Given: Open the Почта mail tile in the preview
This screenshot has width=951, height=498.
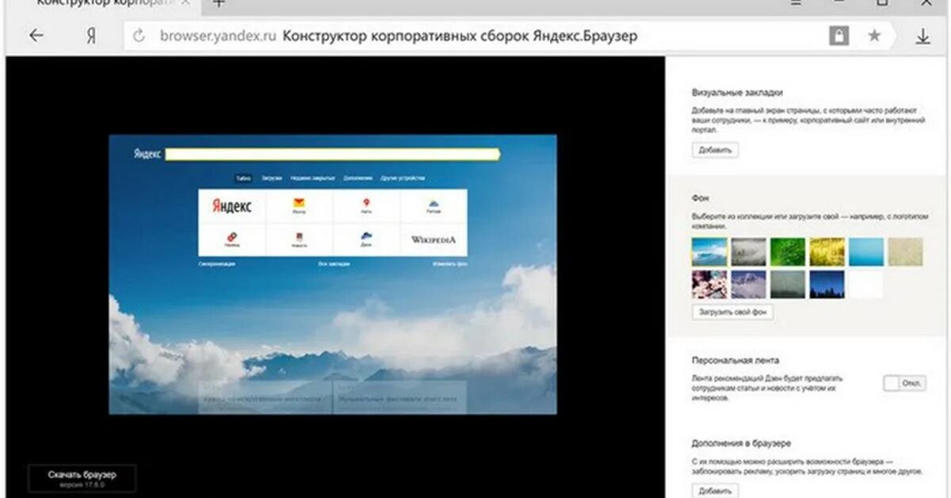Looking at the screenshot, I should [x=300, y=206].
